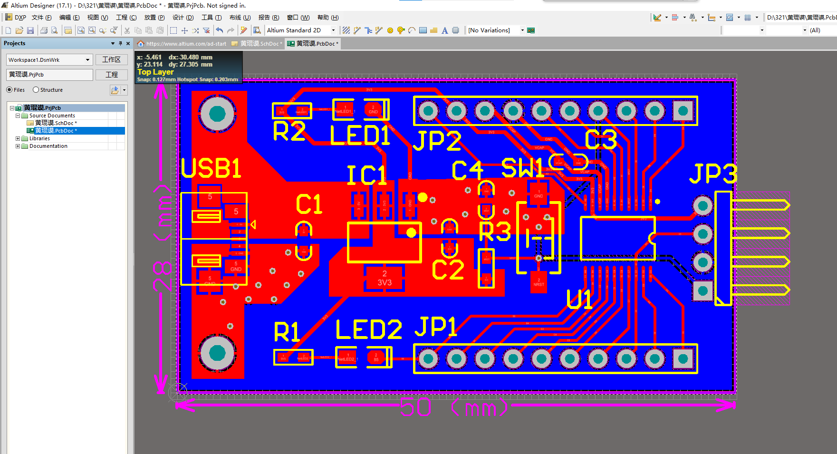Select the Move selection crosshair tool
This screenshot has width=837, height=454.
click(x=184, y=30)
